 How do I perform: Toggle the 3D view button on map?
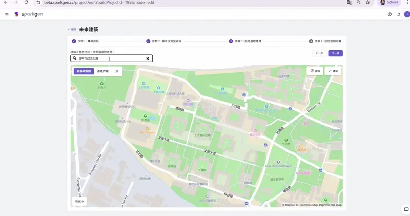79,201
